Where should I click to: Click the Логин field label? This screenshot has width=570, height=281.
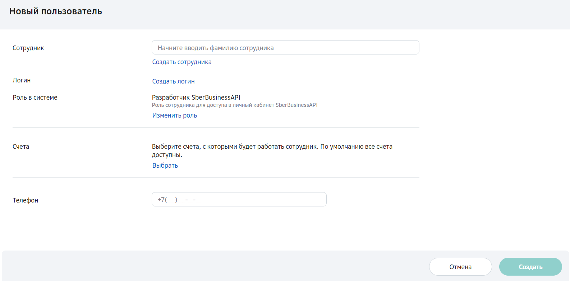pyautogui.click(x=22, y=80)
